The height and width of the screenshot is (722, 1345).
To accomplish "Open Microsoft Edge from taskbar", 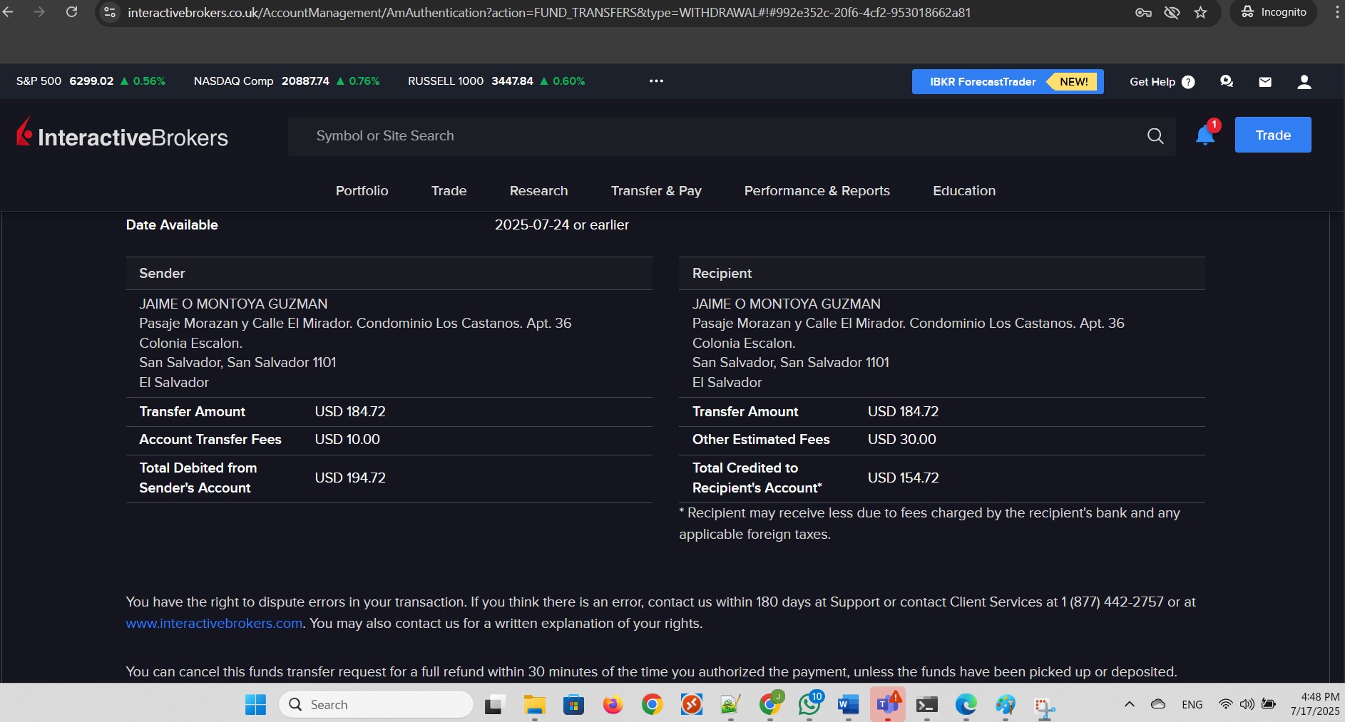I will click(x=966, y=705).
